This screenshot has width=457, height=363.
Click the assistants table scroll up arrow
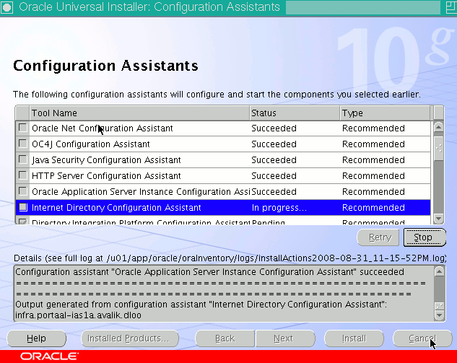pyautogui.click(x=438, y=127)
